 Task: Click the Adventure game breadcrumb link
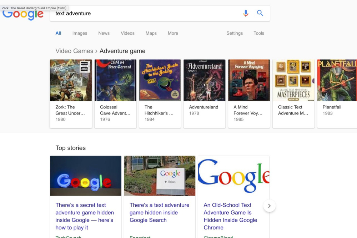[x=122, y=51]
